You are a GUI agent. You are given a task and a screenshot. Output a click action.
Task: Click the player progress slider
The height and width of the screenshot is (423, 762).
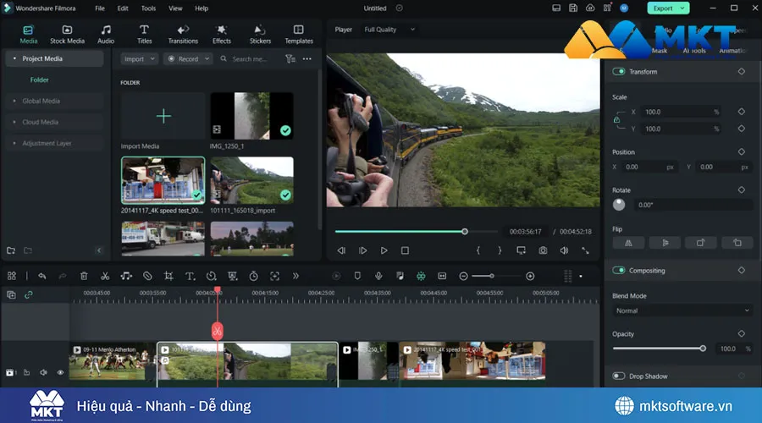[x=416, y=232]
